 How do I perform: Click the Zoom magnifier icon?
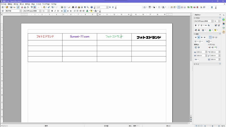[x=88, y=7]
